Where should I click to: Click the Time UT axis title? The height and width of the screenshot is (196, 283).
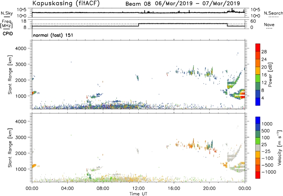click(x=138, y=194)
